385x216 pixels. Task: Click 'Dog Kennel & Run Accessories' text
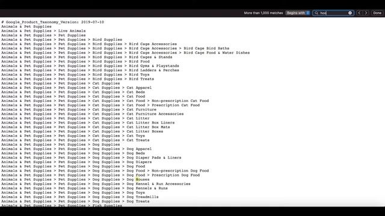158,184
